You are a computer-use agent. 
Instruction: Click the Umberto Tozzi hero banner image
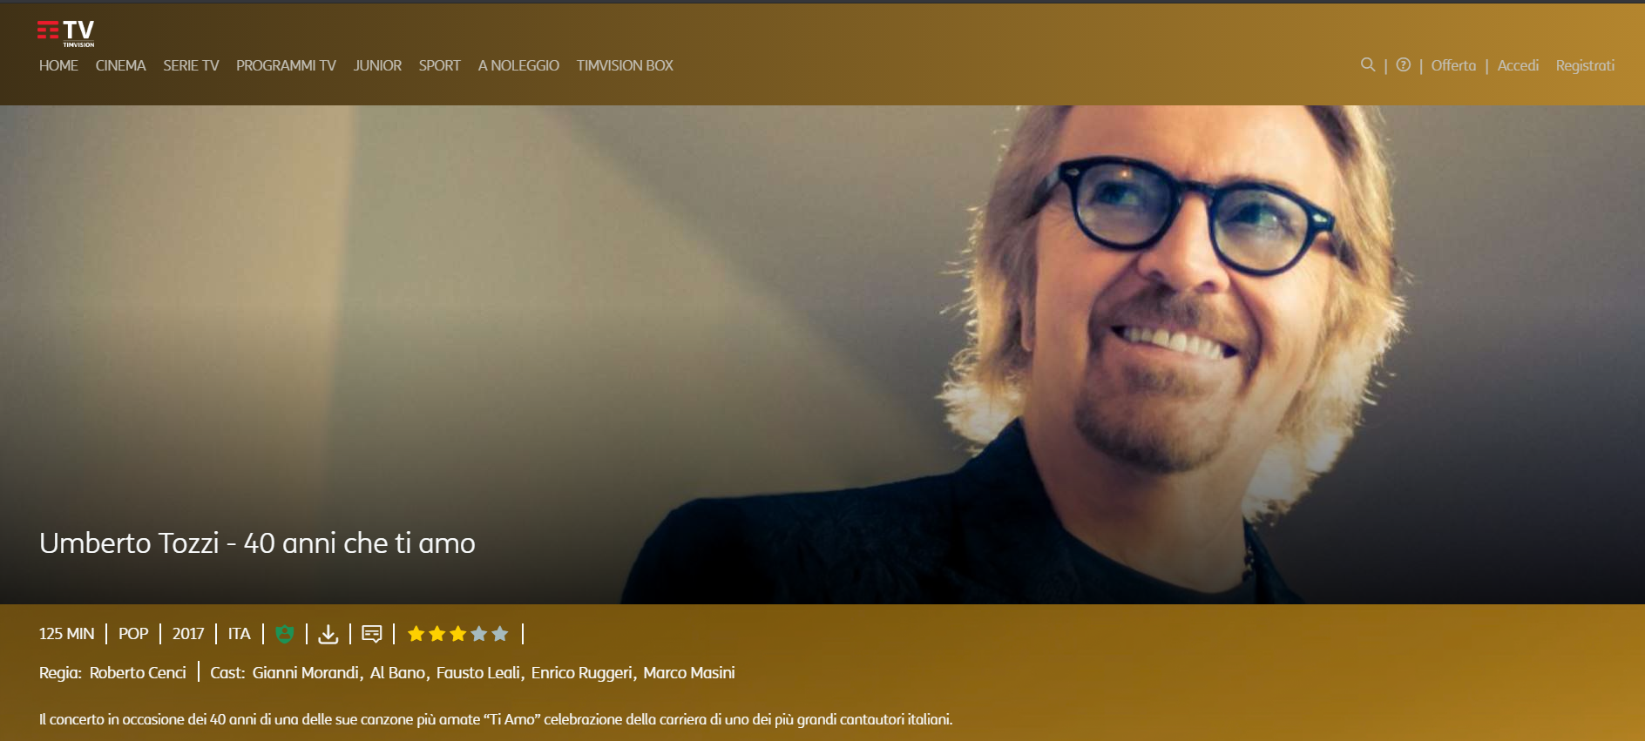pos(822,354)
